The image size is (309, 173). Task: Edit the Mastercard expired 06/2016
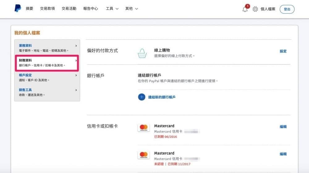283,127
